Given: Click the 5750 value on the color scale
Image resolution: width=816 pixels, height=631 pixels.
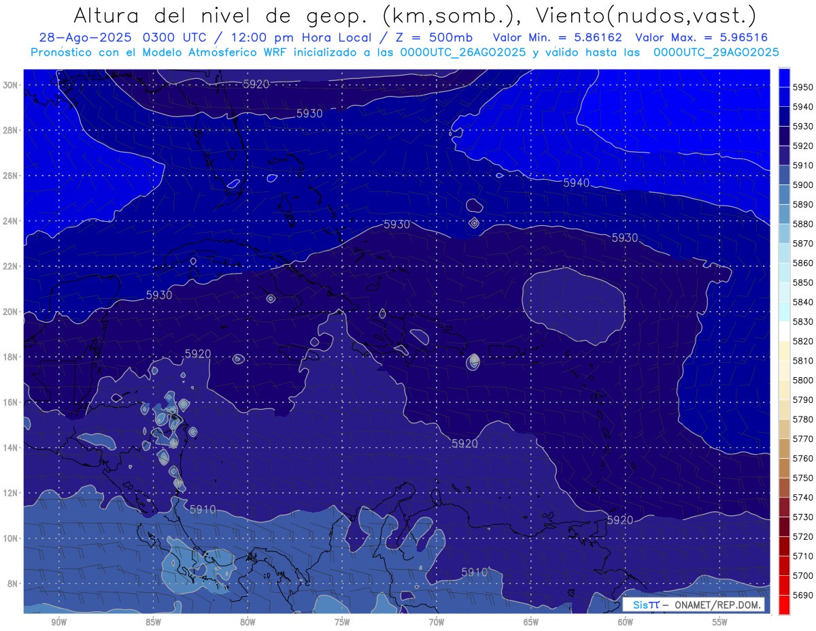Looking at the screenshot, I should click(803, 478).
